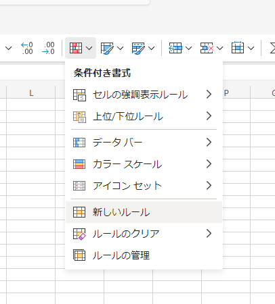This screenshot has height=304, width=275.
Task: Click the 新しいルール icon
Action: pyautogui.click(x=79, y=212)
